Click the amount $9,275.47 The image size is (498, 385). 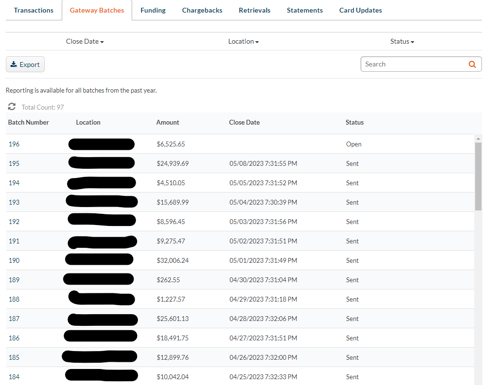pyautogui.click(x=171, y=241)
